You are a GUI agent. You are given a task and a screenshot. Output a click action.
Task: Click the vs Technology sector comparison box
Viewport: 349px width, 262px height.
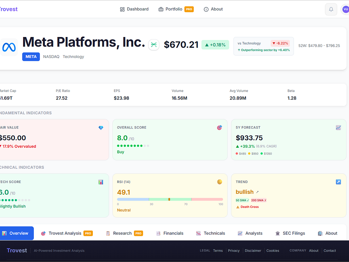[263, 46]
